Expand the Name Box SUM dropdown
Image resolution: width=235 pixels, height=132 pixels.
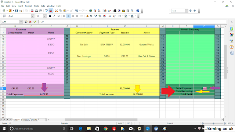[x=21, y=22]
